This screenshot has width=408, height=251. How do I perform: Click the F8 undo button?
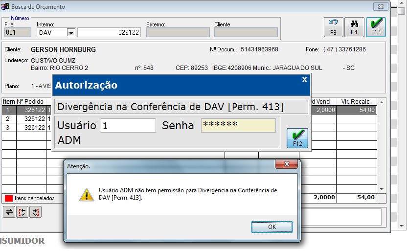click(333, 27)
